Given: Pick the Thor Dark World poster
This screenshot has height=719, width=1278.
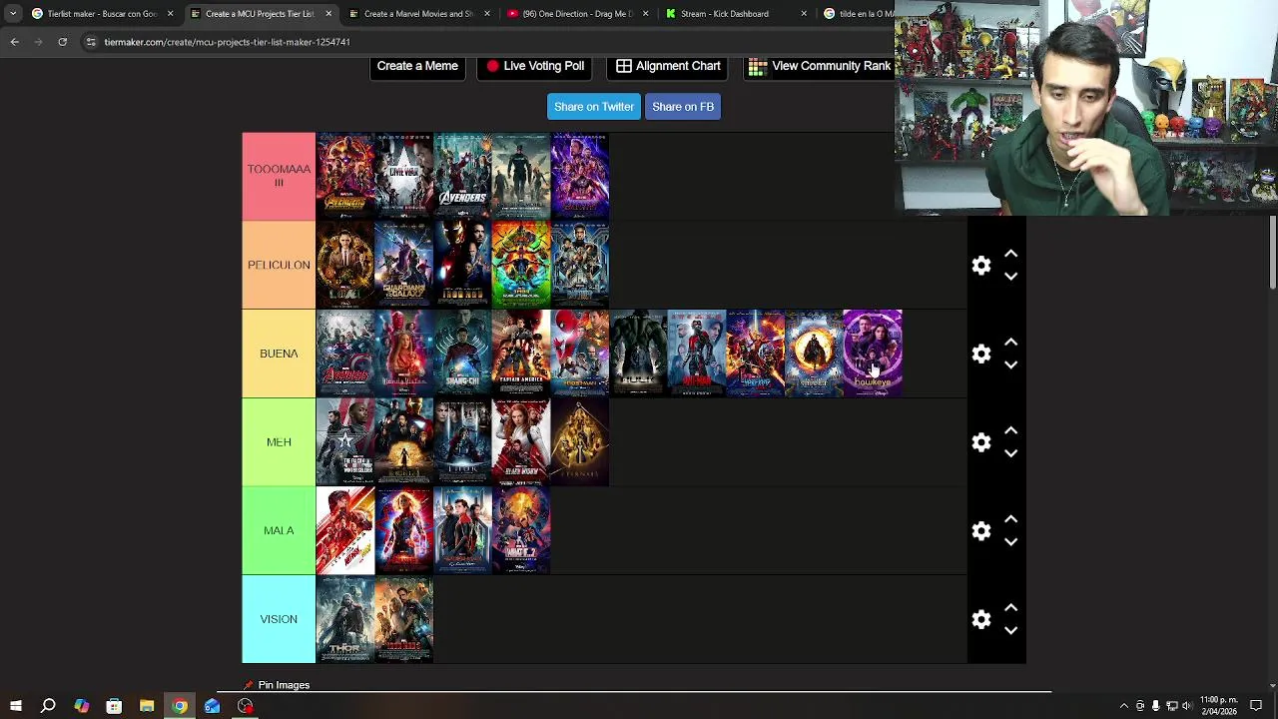Looking at the screenshot, I should pyautogui.click(x=345, y=619).
